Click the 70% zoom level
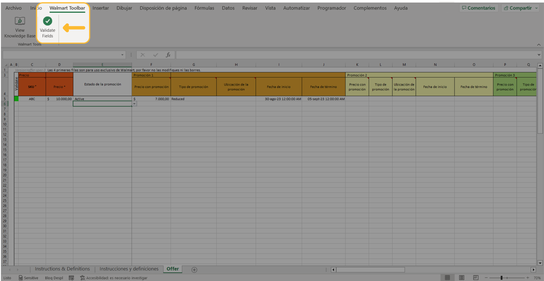The height and width of the screenshot is (281, 544). point(537,278)
